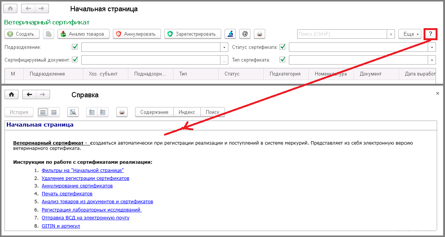
Task: Click the copy document icon next to Создать
Action: coord(49,34)
